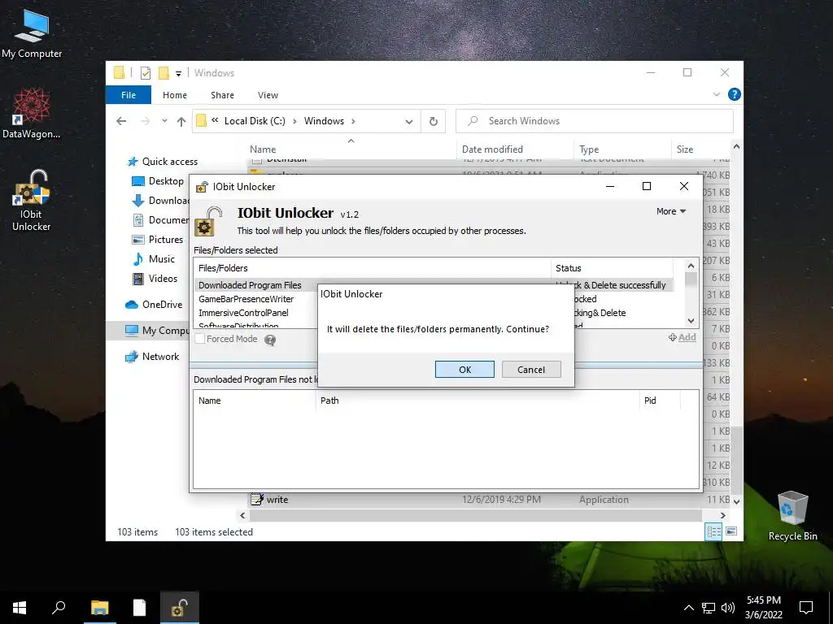Open the network tray icon
Image resolution: width=833 pixels, height=624 pixels.
click(709, 608)
